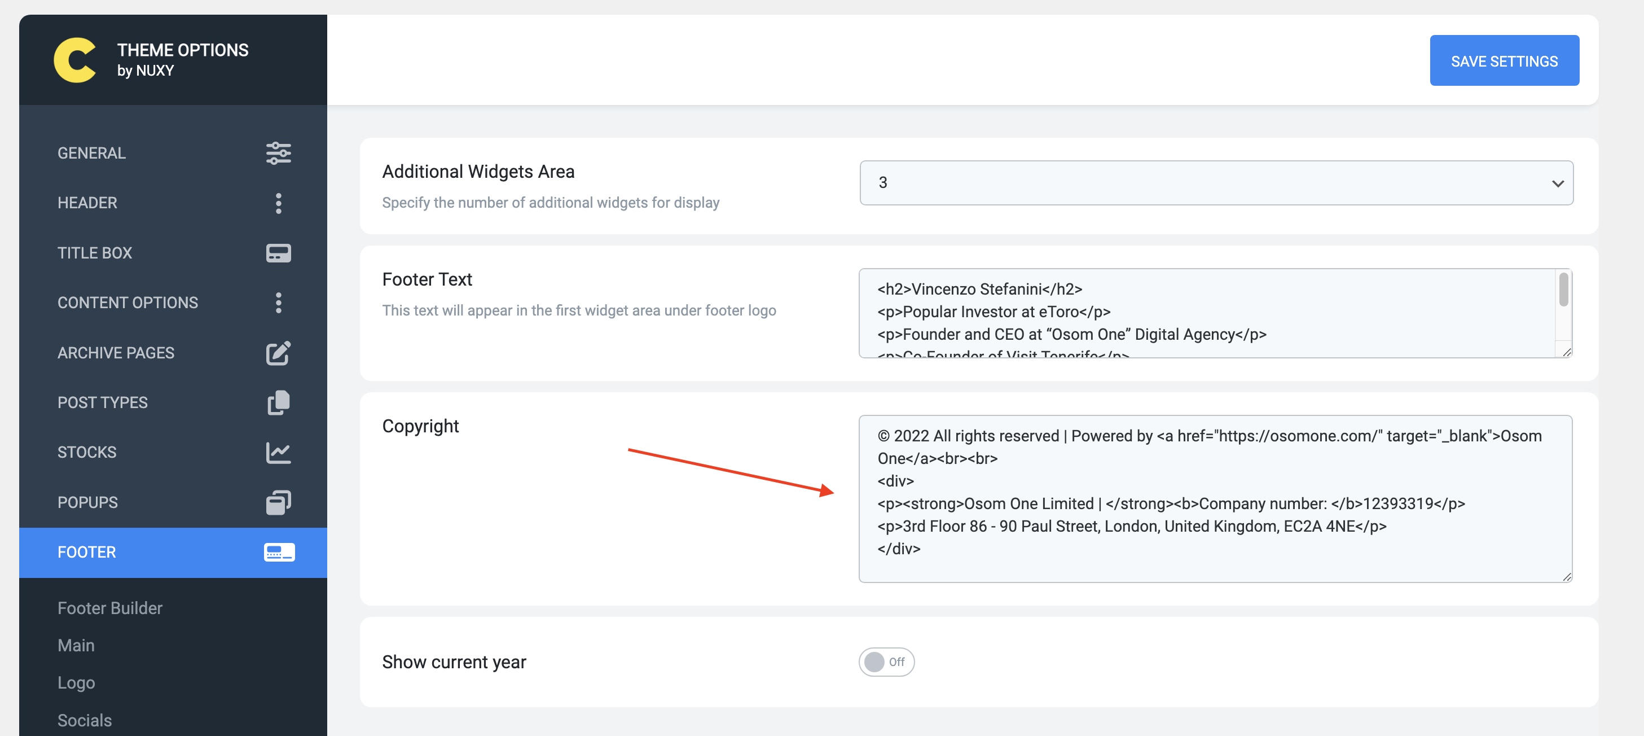Click the General sliders icon
1644x736 pixels.
[278, 153]
